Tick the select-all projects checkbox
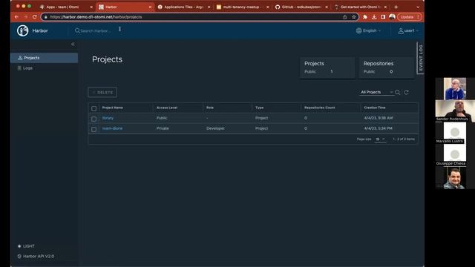 (94, 108)
